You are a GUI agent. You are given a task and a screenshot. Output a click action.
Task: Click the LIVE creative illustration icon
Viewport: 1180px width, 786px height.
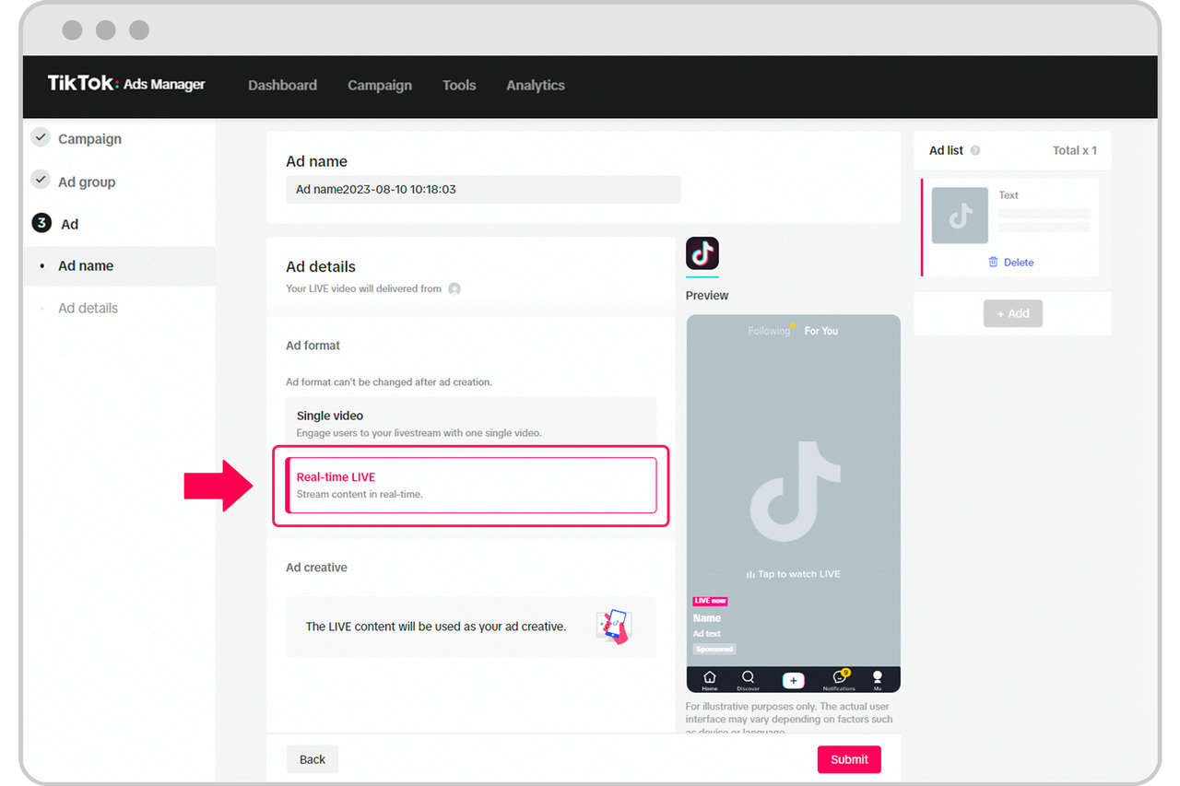[613, 627]
